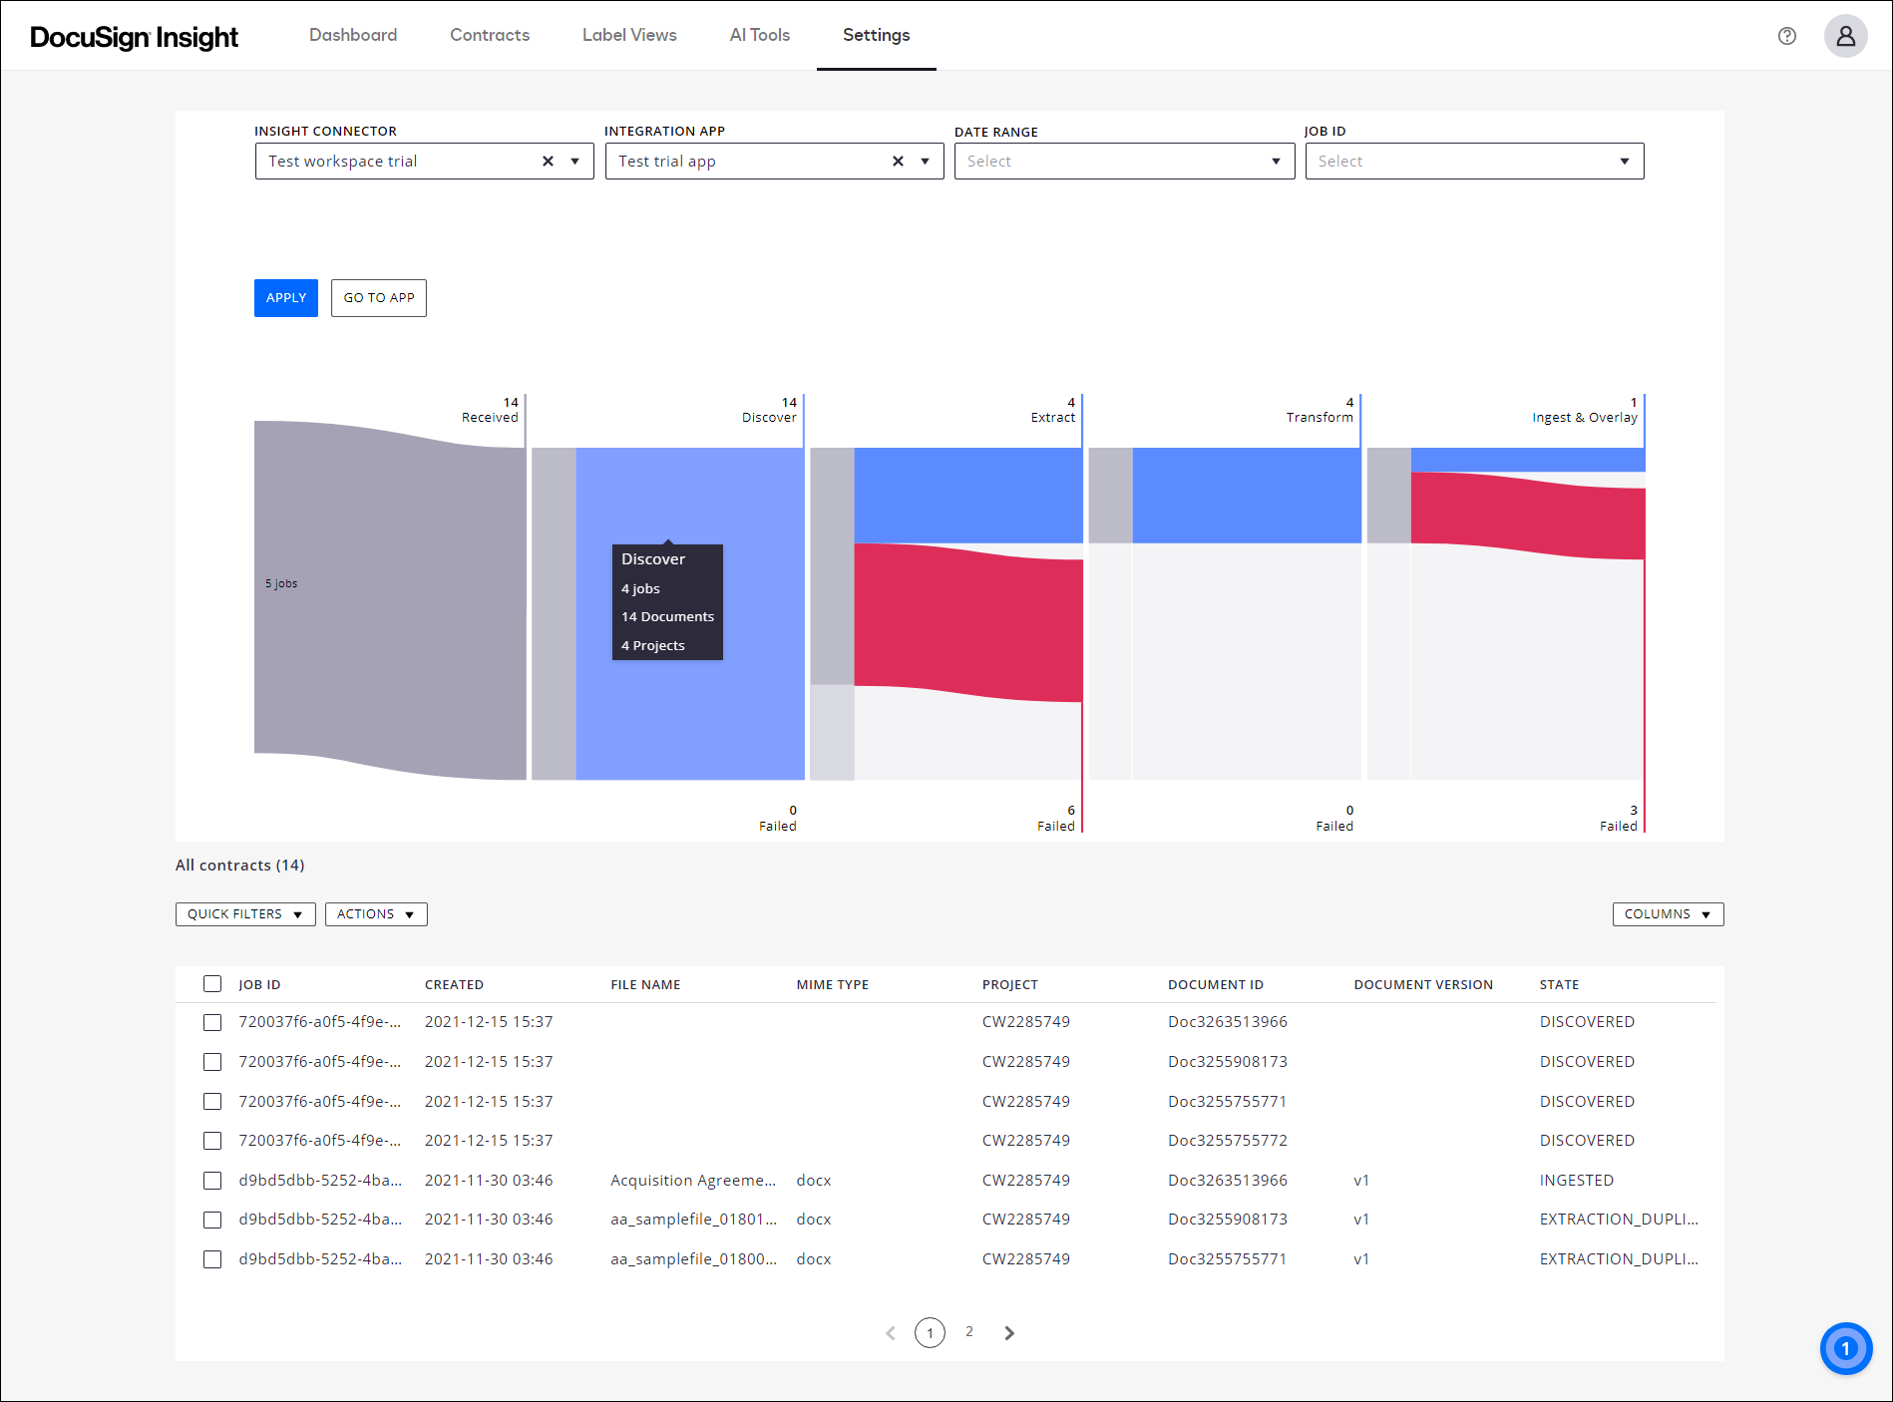Go to previous page arrow
This screenshot has height=1402, width=1893.
tap(891, 1333)
